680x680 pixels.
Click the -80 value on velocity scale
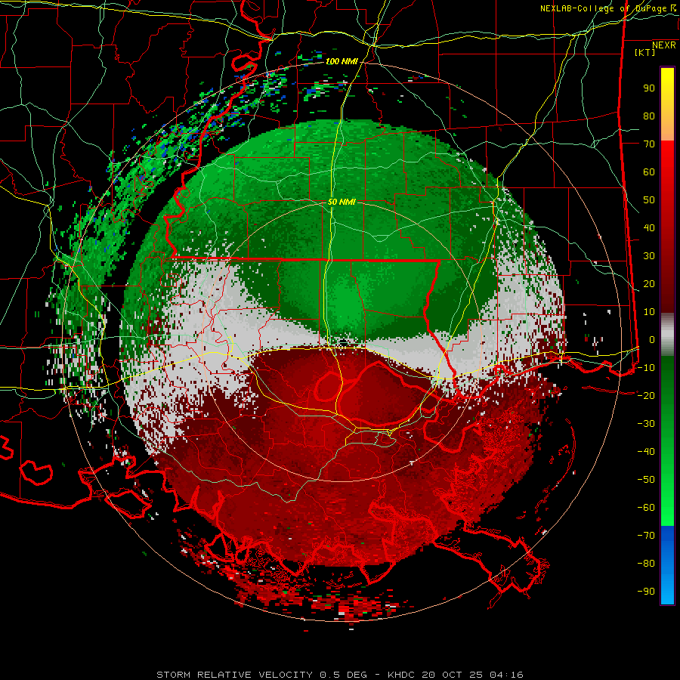(x=646, y=564)
